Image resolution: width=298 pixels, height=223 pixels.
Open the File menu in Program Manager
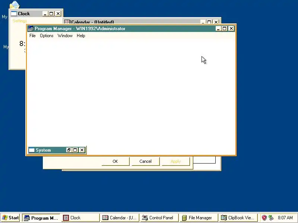point(32,36)
